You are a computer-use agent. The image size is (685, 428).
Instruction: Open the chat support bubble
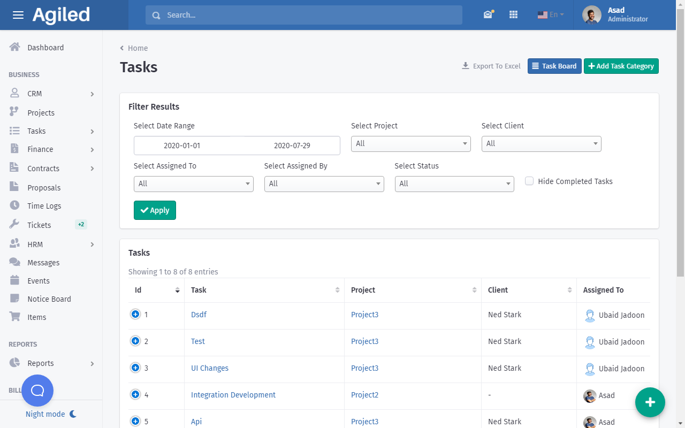(37, 391)
